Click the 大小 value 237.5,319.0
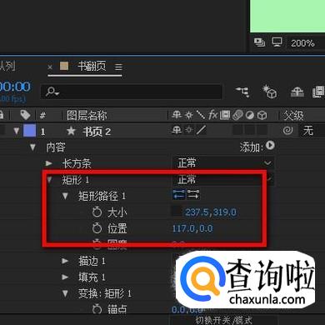The height and width of the screenshot is (325, 325). pyautogui.click(x=211, y=212)
